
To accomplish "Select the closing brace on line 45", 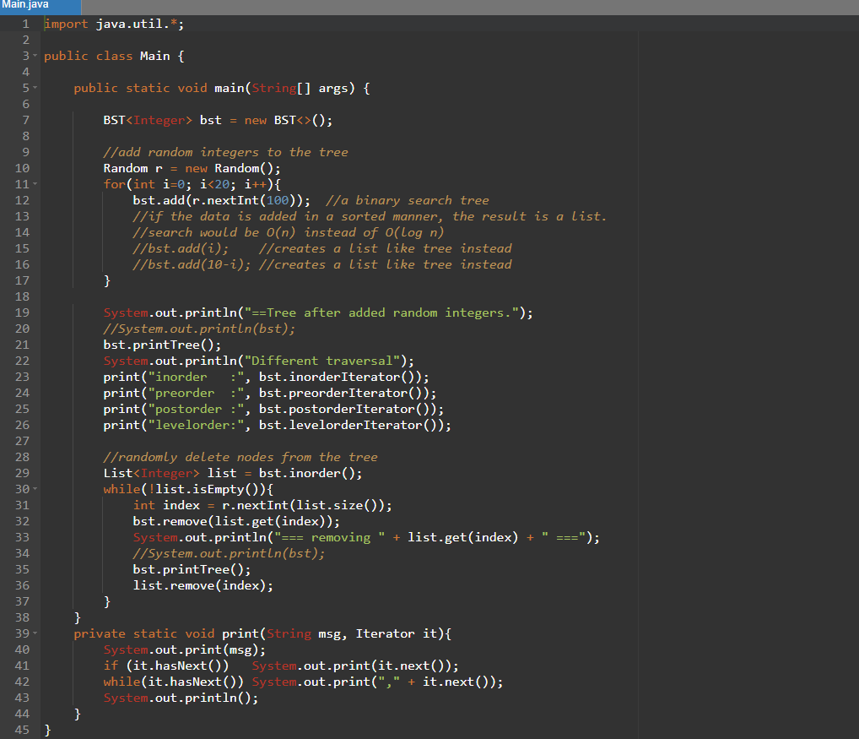I will (x=47, y=729).
